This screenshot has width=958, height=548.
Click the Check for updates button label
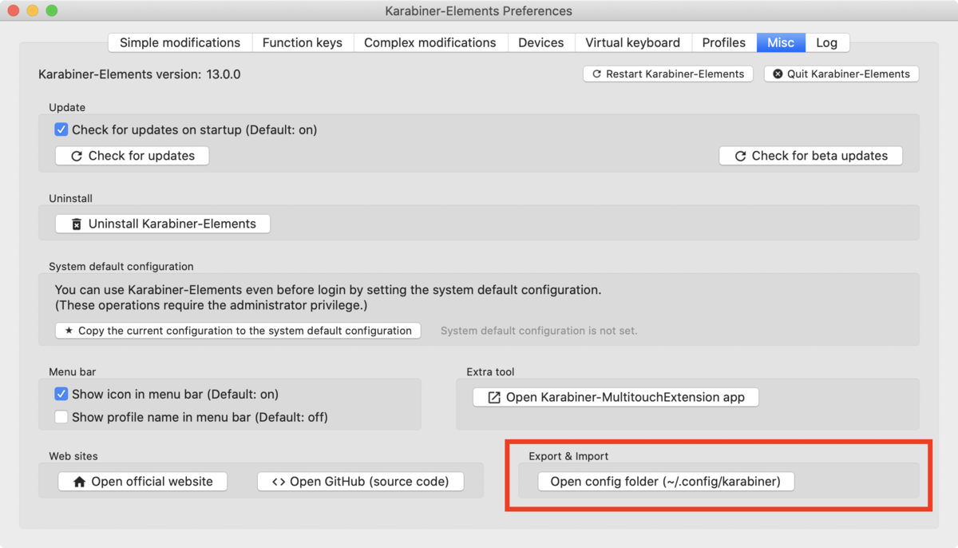click(x=141, y=156)
